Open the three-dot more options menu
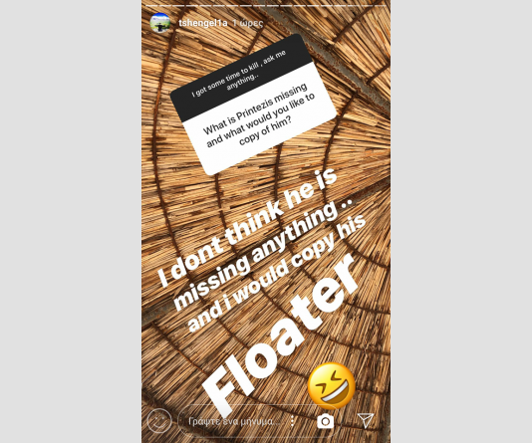This screenshot has width=532, height=443. pos(293,421)
